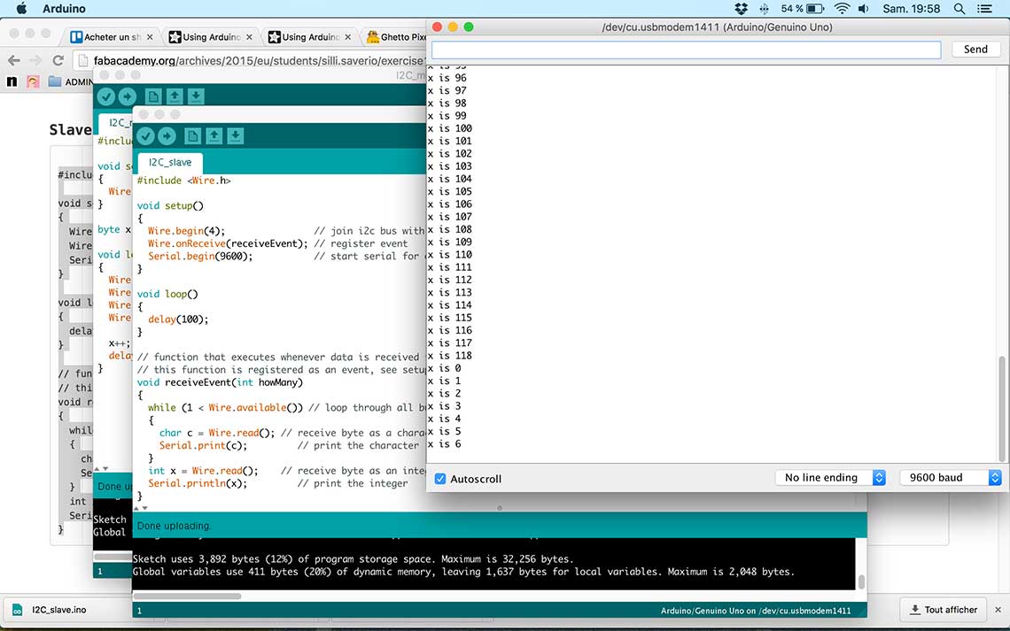Click Save sketch icon in rear Arduino window
The height and width of the screenshot is (631, 1010).
196,96
